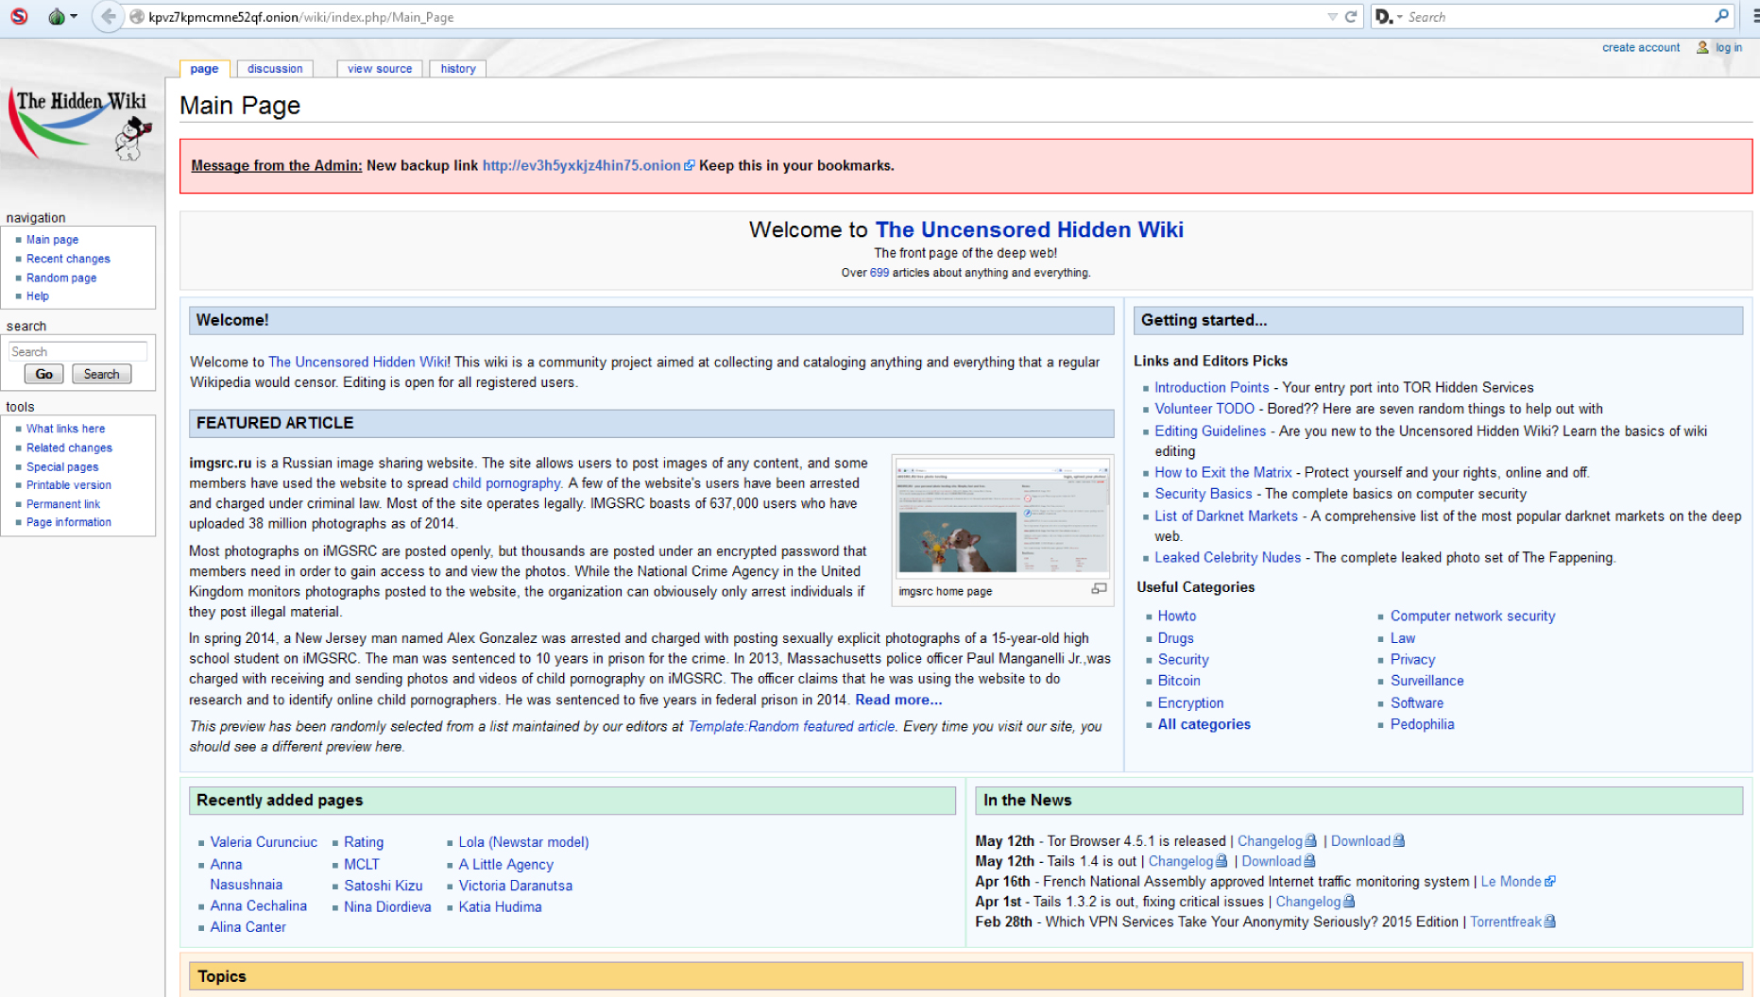This screenshot has width=1760, height=997.
Task: Open the search engine selector dropdown arrow
Action: [x=1399, y=16]
